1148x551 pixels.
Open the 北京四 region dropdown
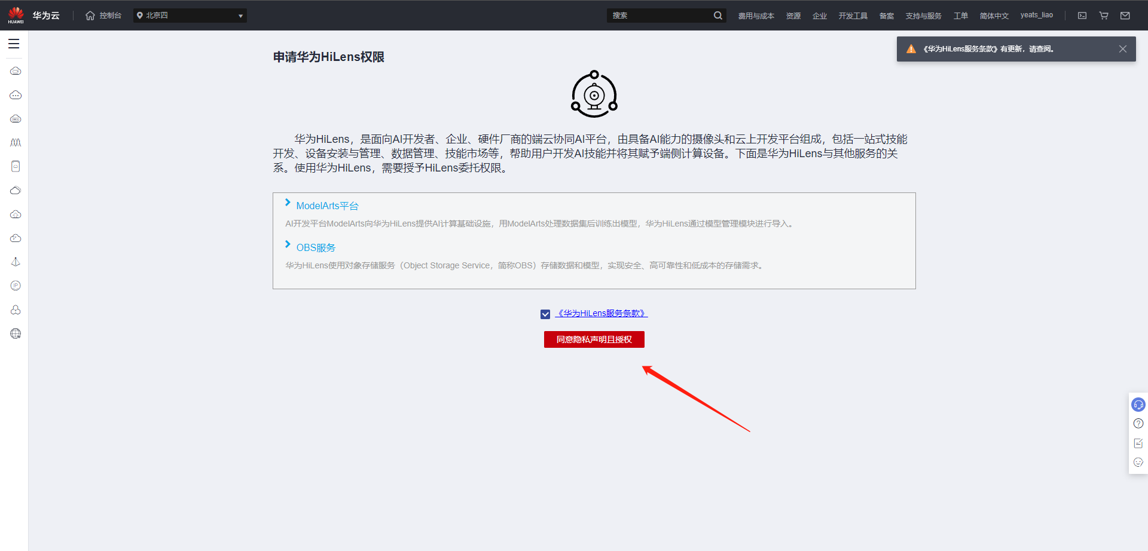[x=190, y=16]
